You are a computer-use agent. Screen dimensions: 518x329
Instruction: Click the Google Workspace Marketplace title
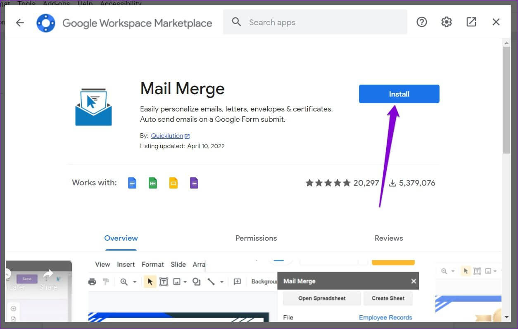pyautogui.click(x=137, y=23)
